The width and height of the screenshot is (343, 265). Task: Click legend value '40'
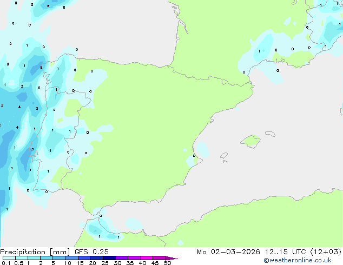click(142, 263)
